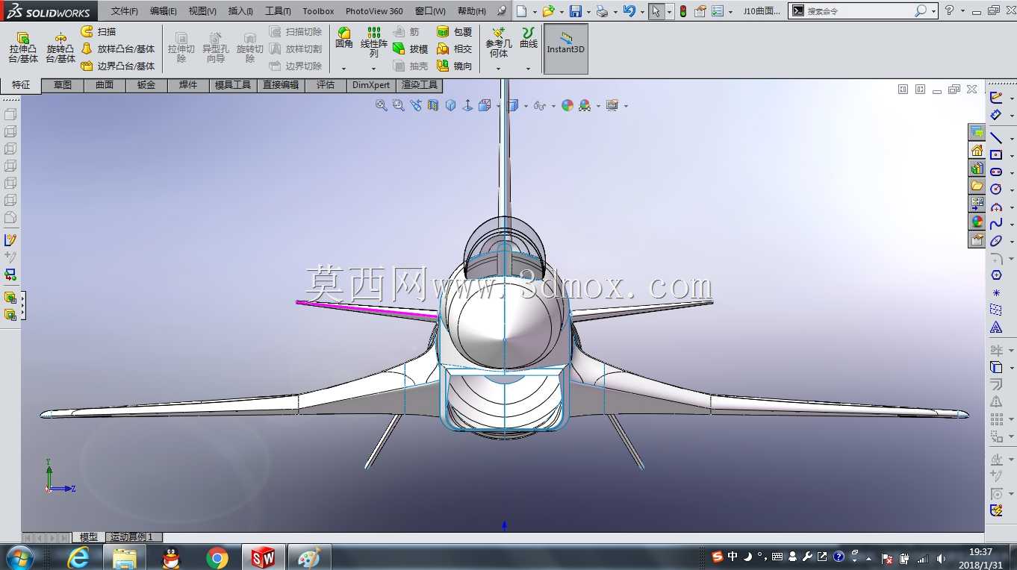Select the Circle sketch tool
Screen dimensions: 1017x570
[x=996, y=190]
